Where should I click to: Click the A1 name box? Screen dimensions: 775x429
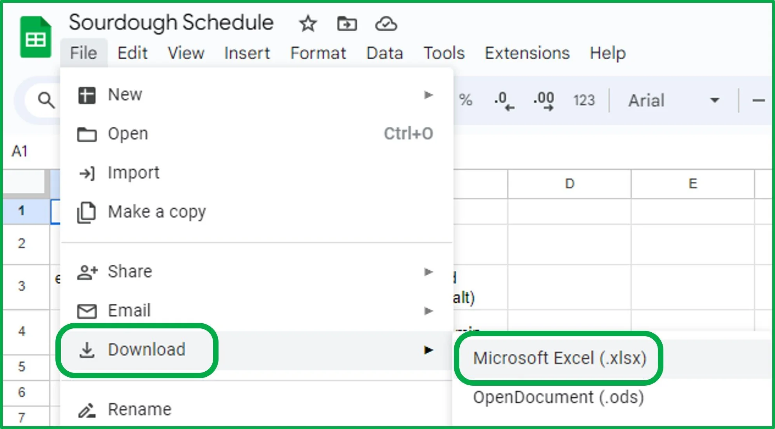[20, 151]
